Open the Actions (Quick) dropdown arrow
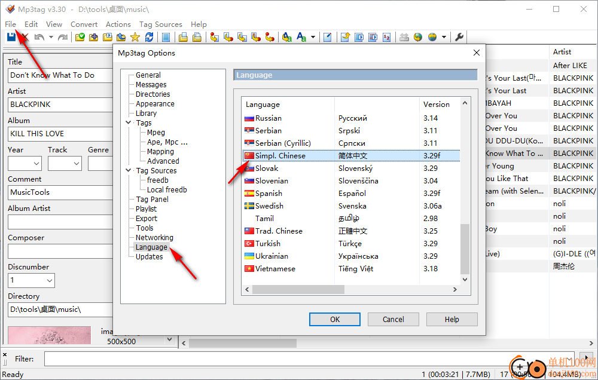598x380 pixels. coord(313,38)
